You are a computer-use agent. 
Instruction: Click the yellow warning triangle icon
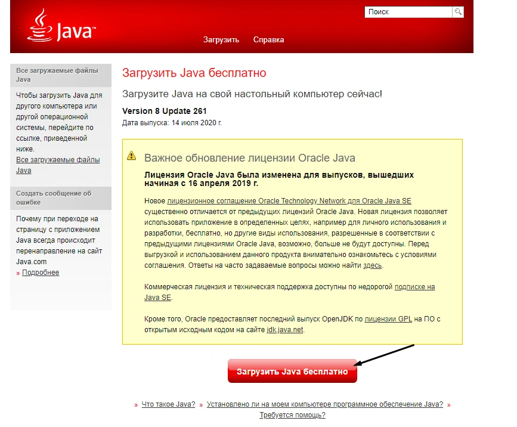(x=132, y=156)
